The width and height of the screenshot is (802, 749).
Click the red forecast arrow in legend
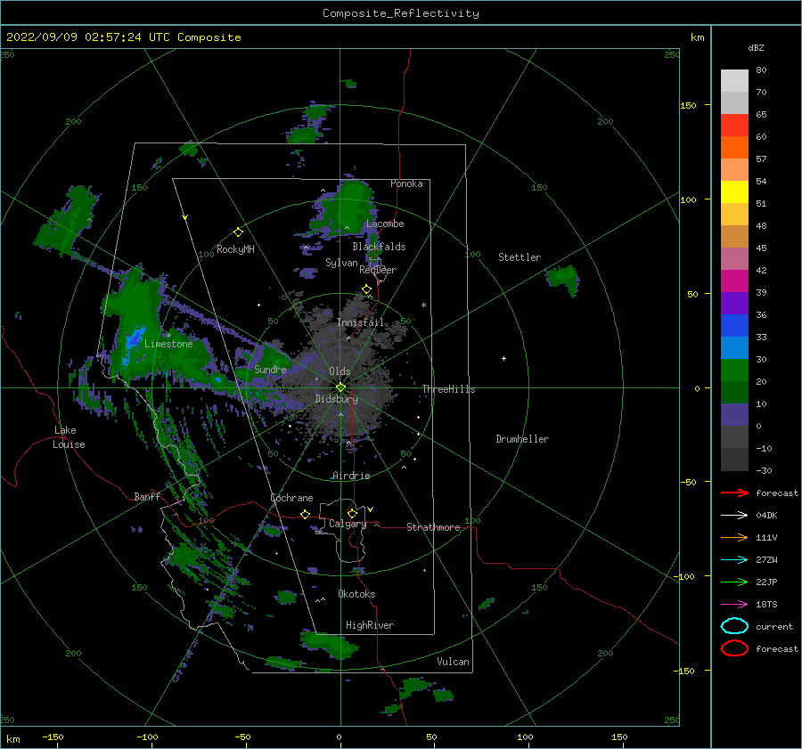pos(734,493)
